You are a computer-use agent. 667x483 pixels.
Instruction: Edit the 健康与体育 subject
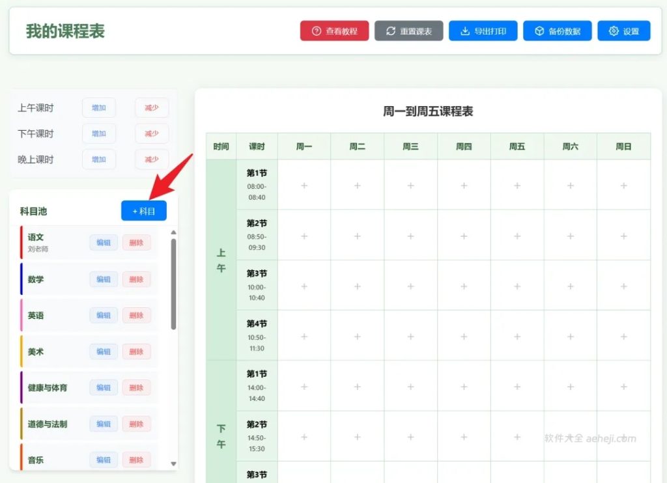tap(104, 387)
